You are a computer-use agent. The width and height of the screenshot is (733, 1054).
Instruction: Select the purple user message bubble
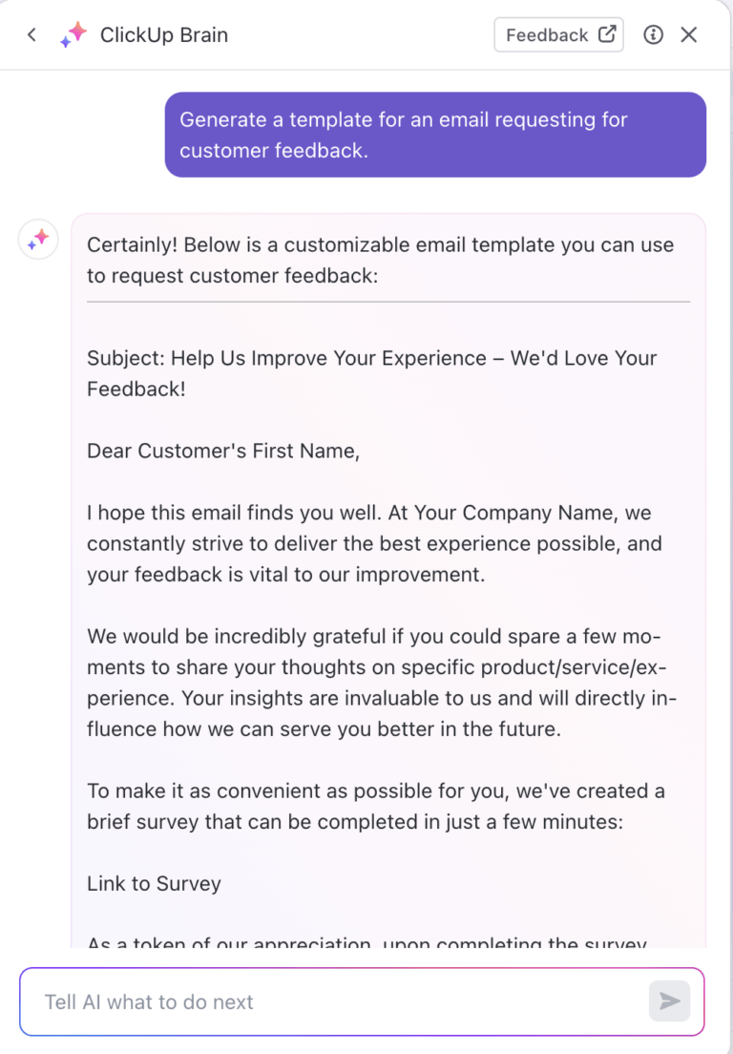[x=435, y=135]
